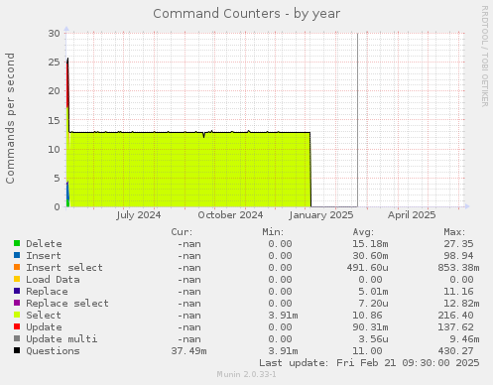Image resolution: width=493 pixels, height=385 pixels.
Task: Click the Last update timestamp text
Action: (x=369, y=363)
